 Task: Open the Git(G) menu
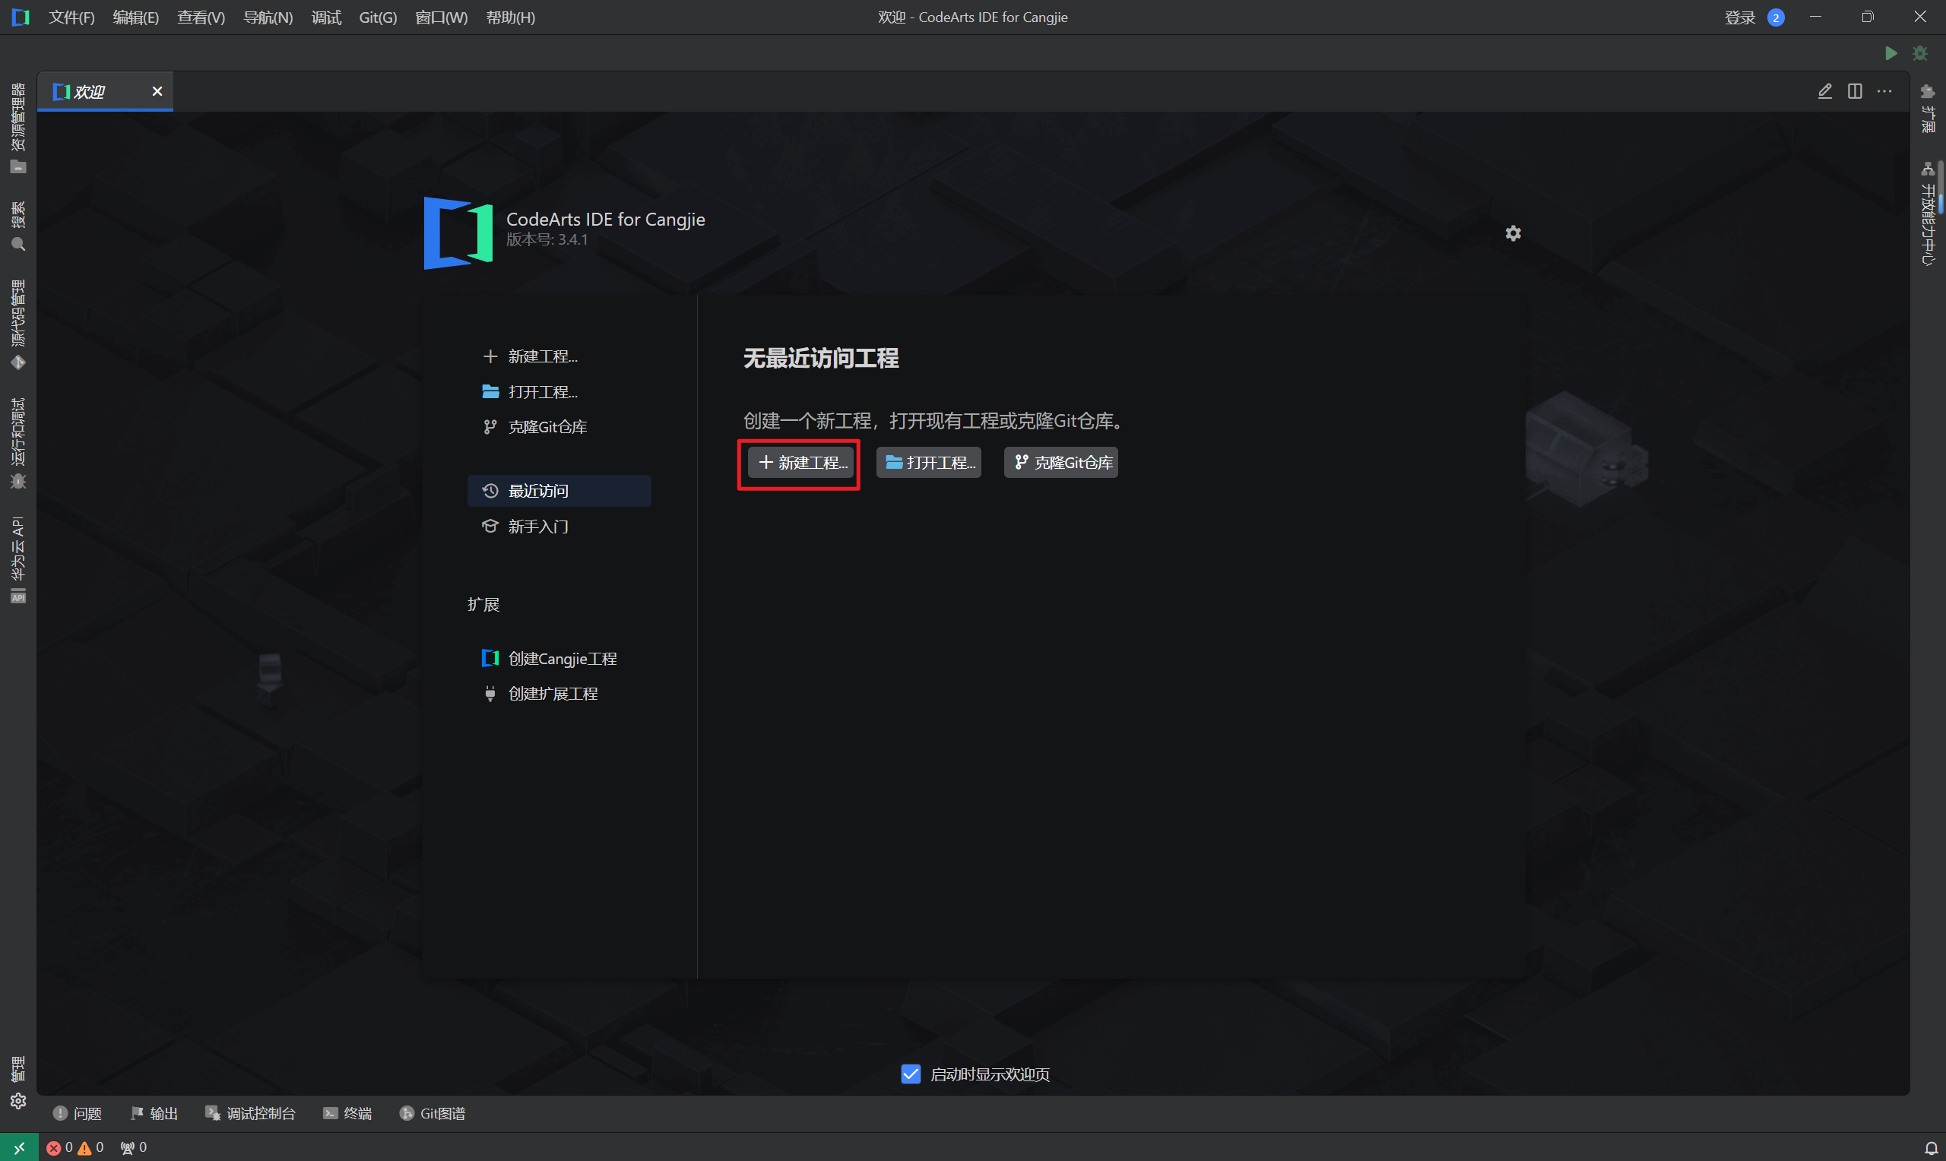(377, 17)
